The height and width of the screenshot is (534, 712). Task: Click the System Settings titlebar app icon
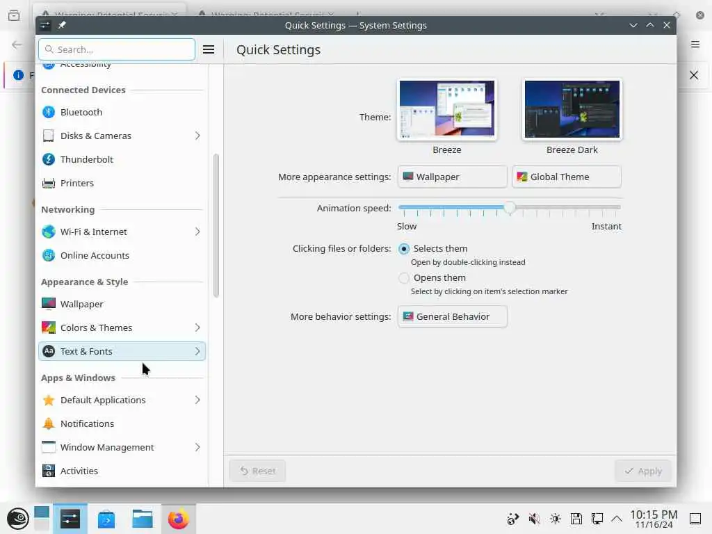coord(45,25)
